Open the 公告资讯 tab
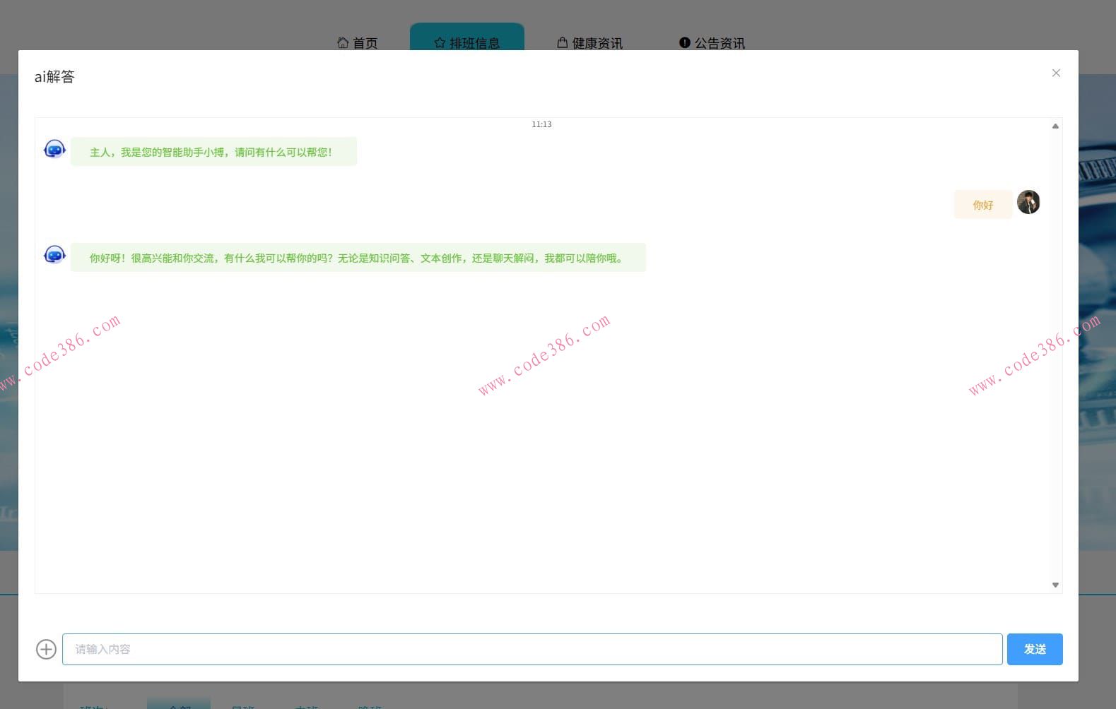The image size is (1116, 709). (712, 43)
